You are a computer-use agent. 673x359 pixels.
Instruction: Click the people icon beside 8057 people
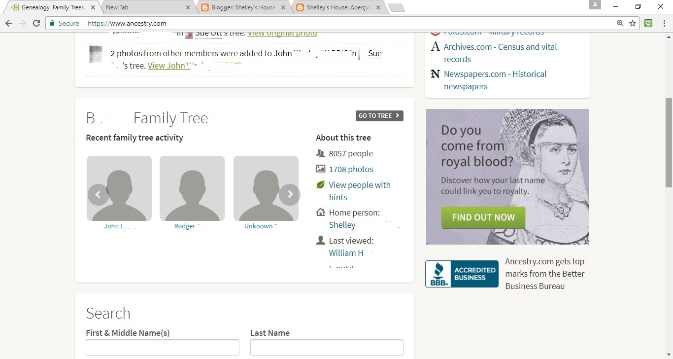pyautogui.click(x=320, y=153)
